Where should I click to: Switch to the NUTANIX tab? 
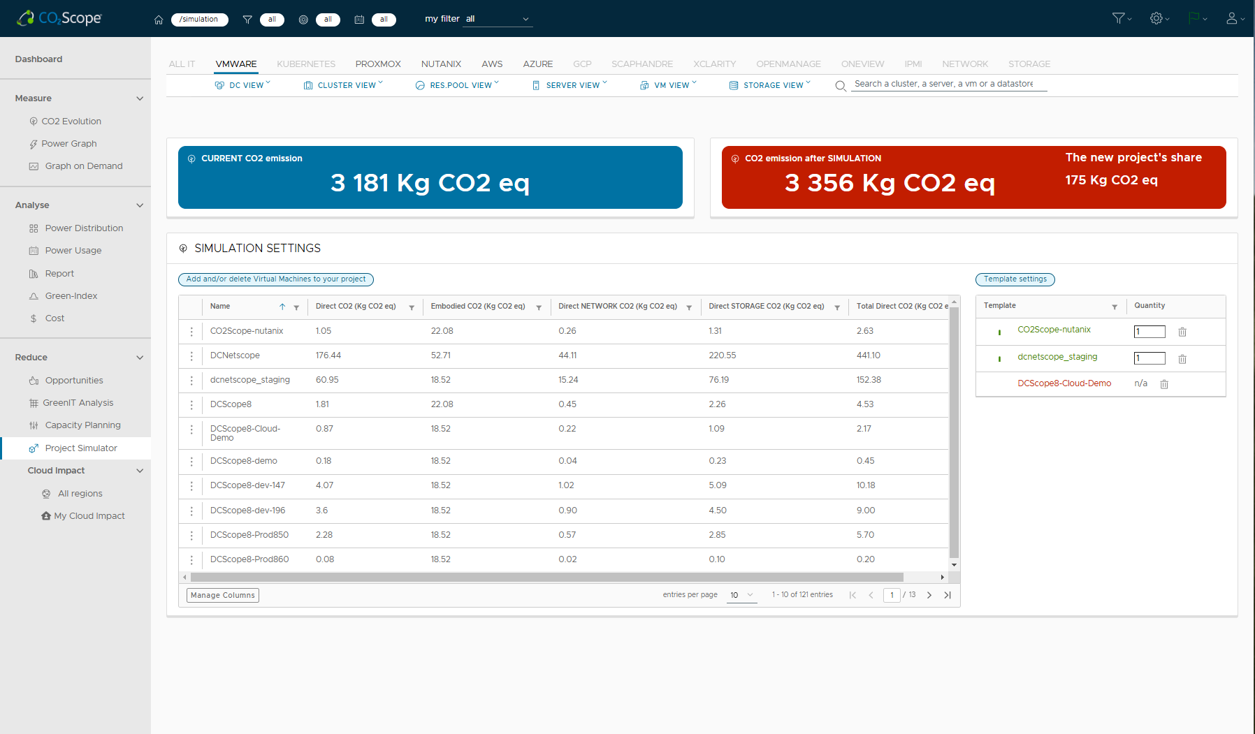(441, 64)
